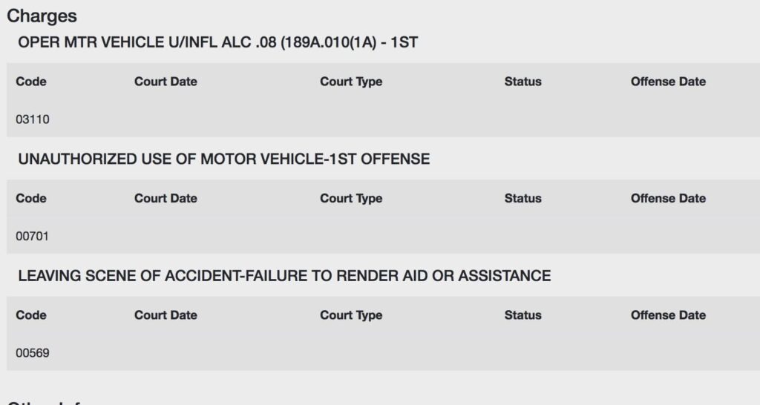
Task: Click Offense Date header under Unauthorized Use charge
Action: click(668, 198)
